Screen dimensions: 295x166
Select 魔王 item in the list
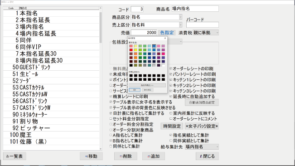51,135
